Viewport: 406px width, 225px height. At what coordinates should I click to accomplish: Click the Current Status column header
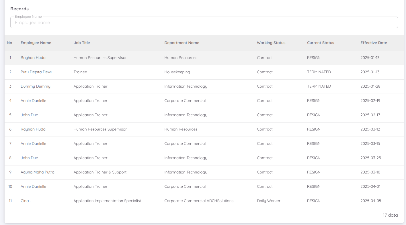coord(321,43)
